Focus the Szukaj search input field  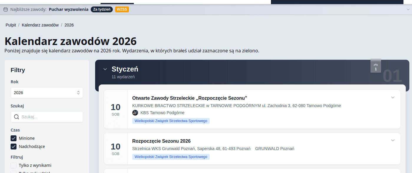(x=50, y=117)
